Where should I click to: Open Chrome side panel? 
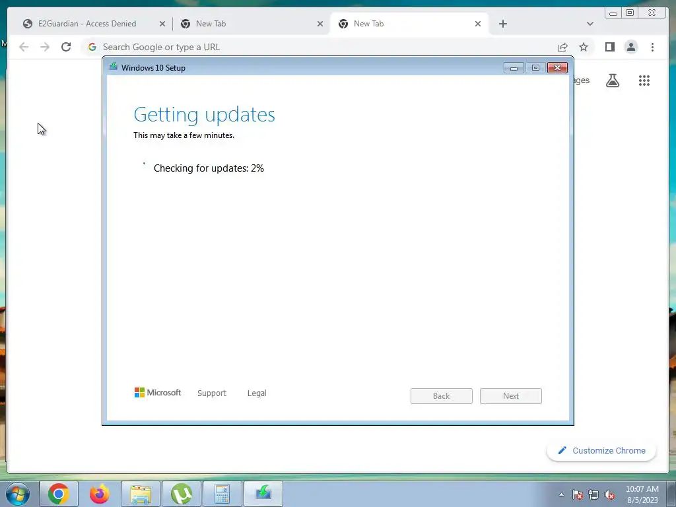coord(609,47)
